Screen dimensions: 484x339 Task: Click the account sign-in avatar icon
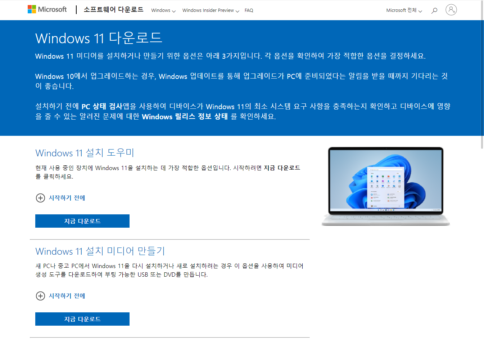451,10
